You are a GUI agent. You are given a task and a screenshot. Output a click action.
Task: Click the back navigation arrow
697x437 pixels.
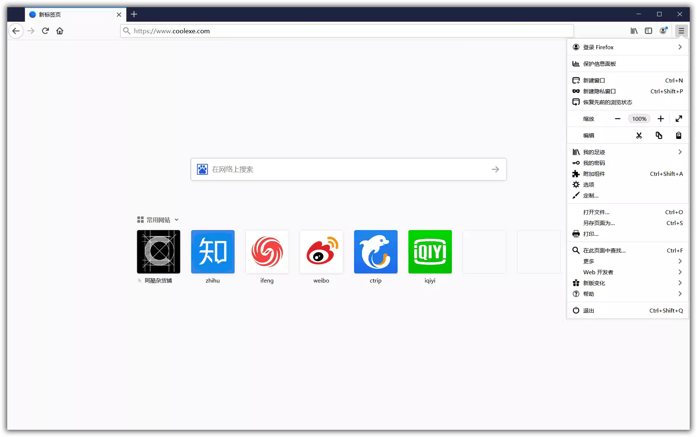16,31
